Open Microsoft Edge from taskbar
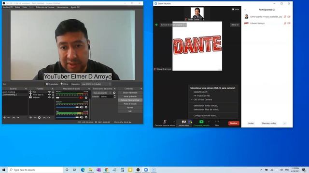 [83, 170]
